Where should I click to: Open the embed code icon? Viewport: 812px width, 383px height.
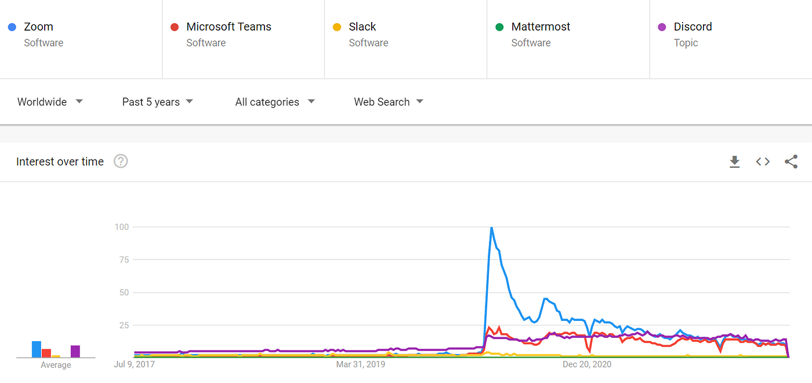(x=763, y=162)
